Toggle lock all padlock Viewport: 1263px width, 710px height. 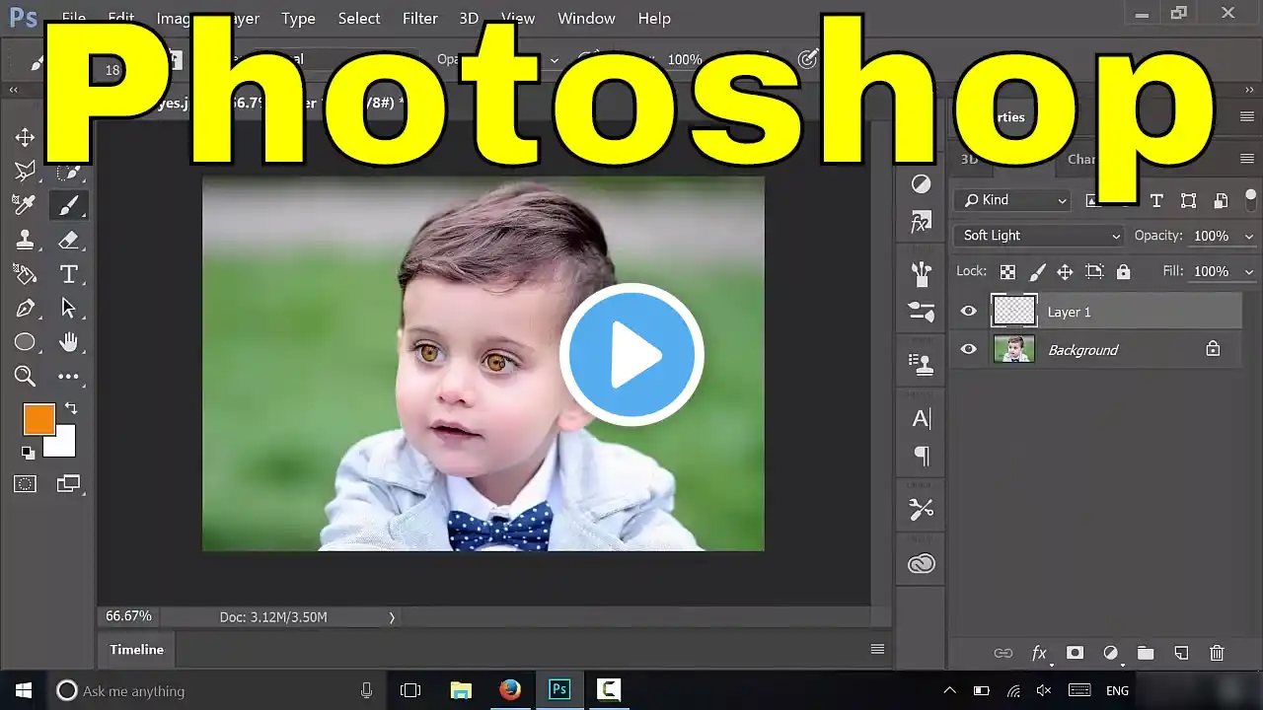(1123, 272)
